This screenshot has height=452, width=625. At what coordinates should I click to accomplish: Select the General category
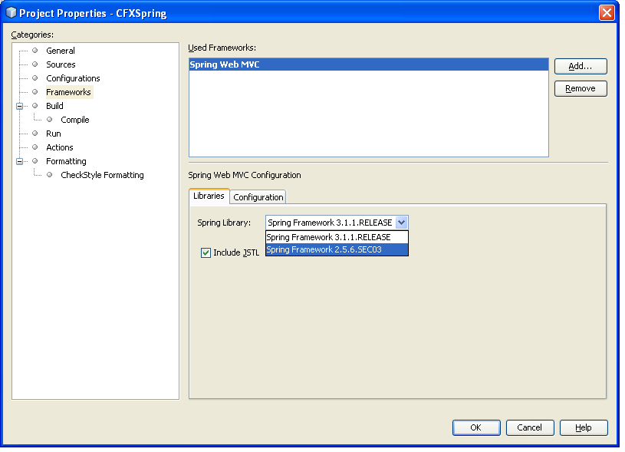pos(60,51)
